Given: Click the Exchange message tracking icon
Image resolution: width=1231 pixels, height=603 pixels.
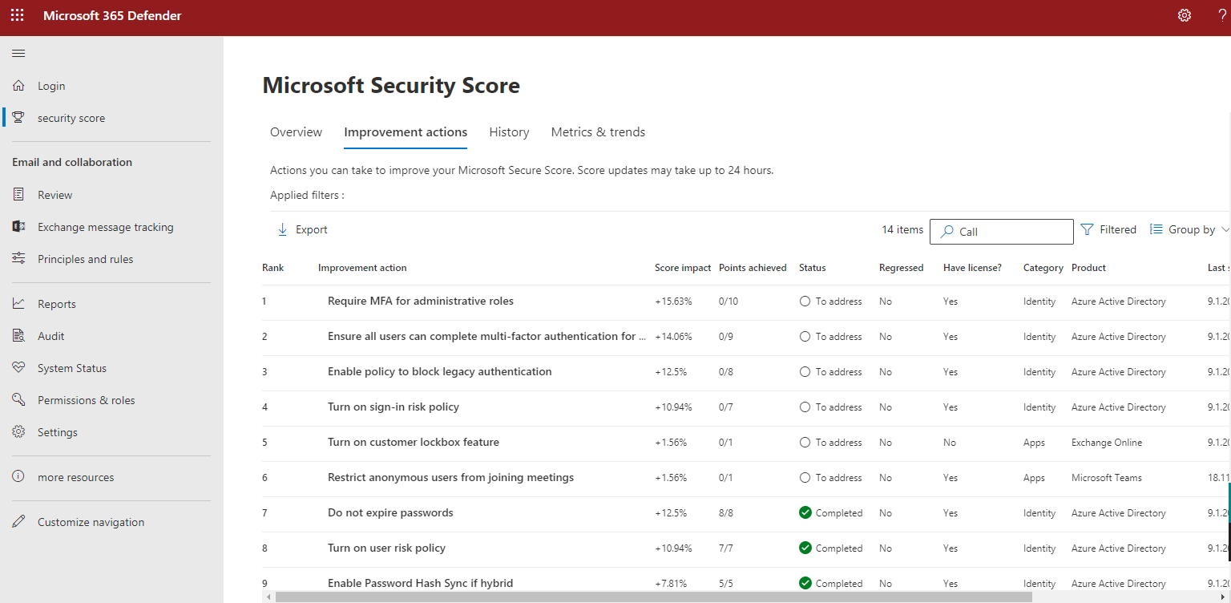Looking at the screenshot, I should click(18, 227).
